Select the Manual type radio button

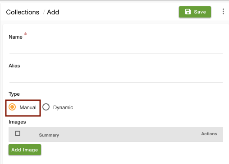pos(12,107)
